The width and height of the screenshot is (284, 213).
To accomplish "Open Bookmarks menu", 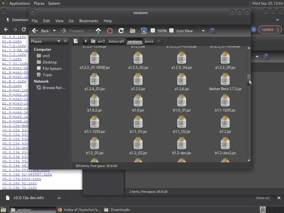I will 89,21.
